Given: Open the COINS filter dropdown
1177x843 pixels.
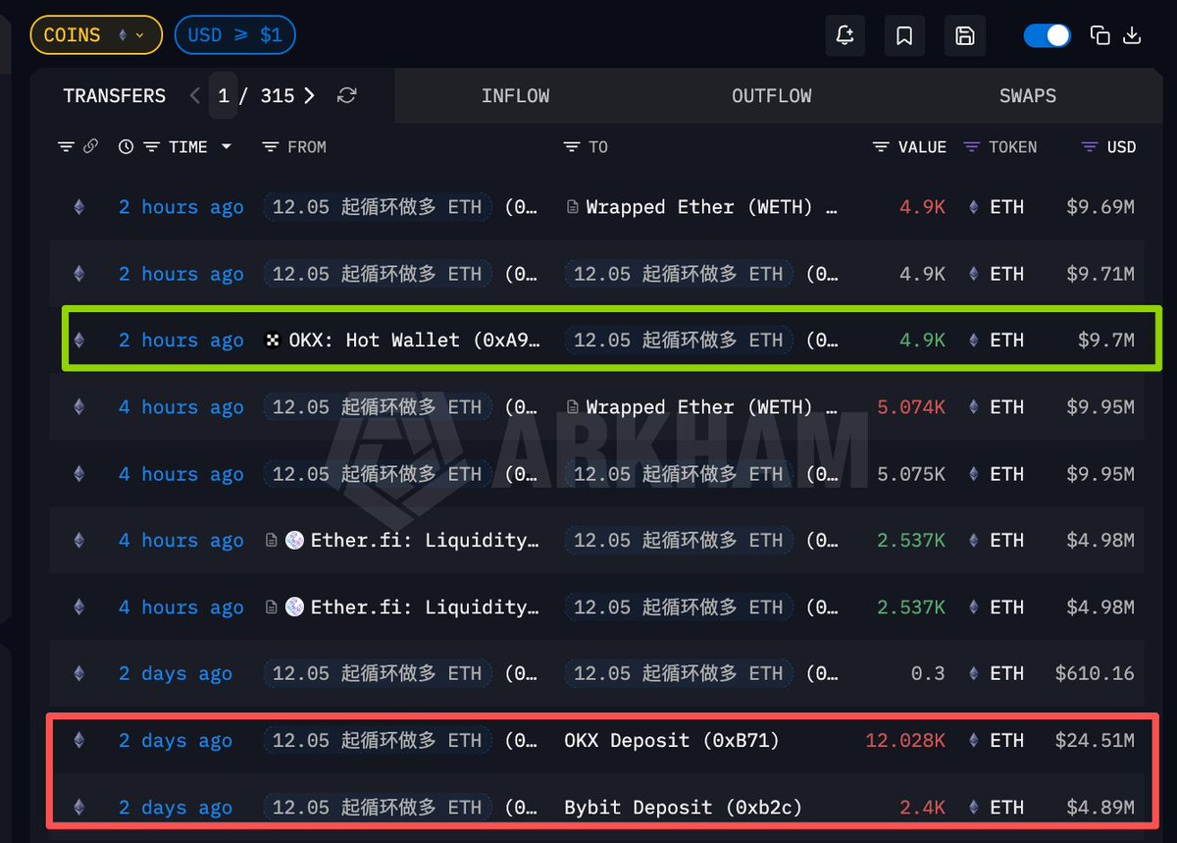Looking at the screenshot, I should coord(95,35).
